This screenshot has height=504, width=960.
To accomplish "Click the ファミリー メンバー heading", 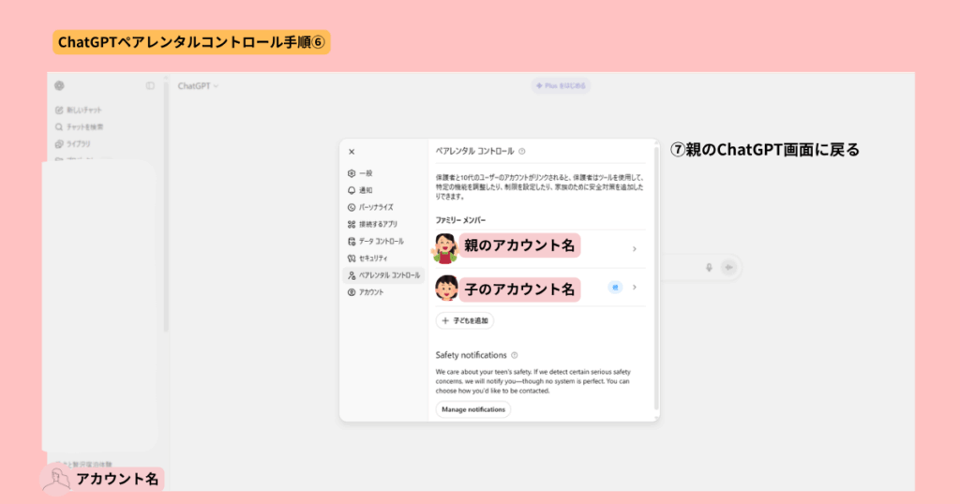I will point(460,220).
